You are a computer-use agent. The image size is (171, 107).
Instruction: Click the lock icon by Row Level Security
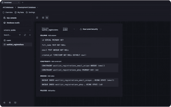point(81,29)
